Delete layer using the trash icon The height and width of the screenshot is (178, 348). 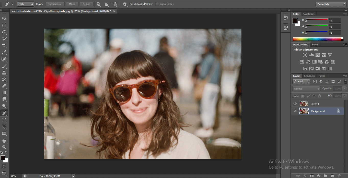coord(339,176)
